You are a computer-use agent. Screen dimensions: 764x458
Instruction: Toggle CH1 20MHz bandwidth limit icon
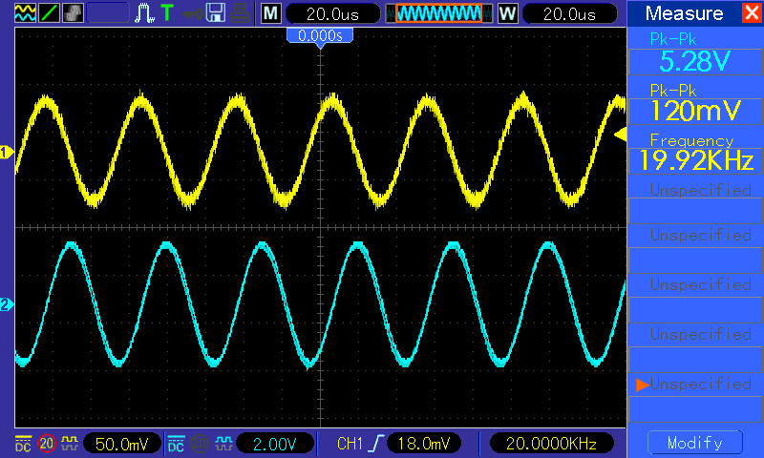pyautogui.click(x=46, y=444)
